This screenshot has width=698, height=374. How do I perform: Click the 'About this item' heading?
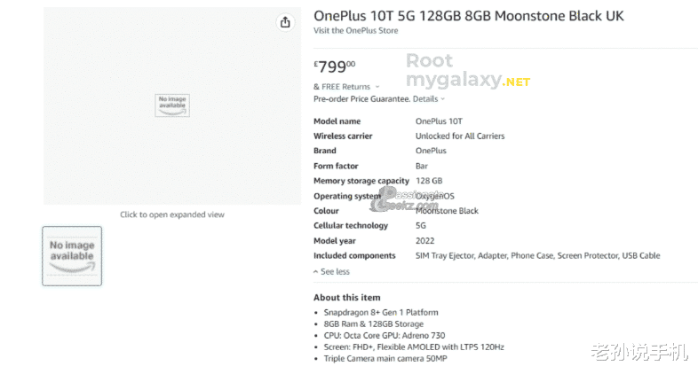[346, 297]
